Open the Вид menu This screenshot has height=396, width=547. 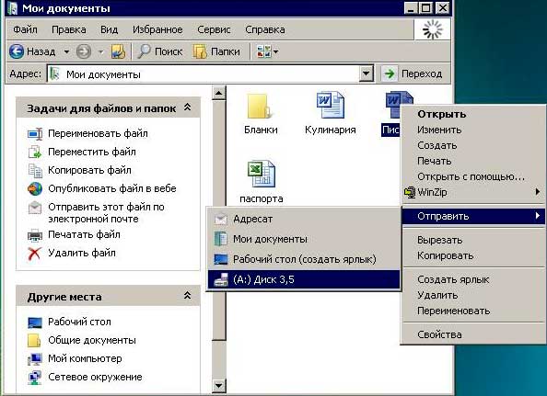pos(110,29)
